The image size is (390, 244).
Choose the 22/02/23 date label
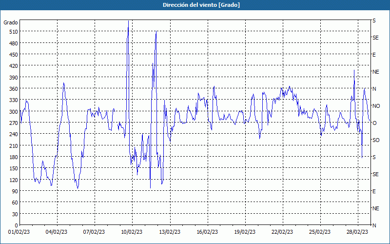pos(282,232)
